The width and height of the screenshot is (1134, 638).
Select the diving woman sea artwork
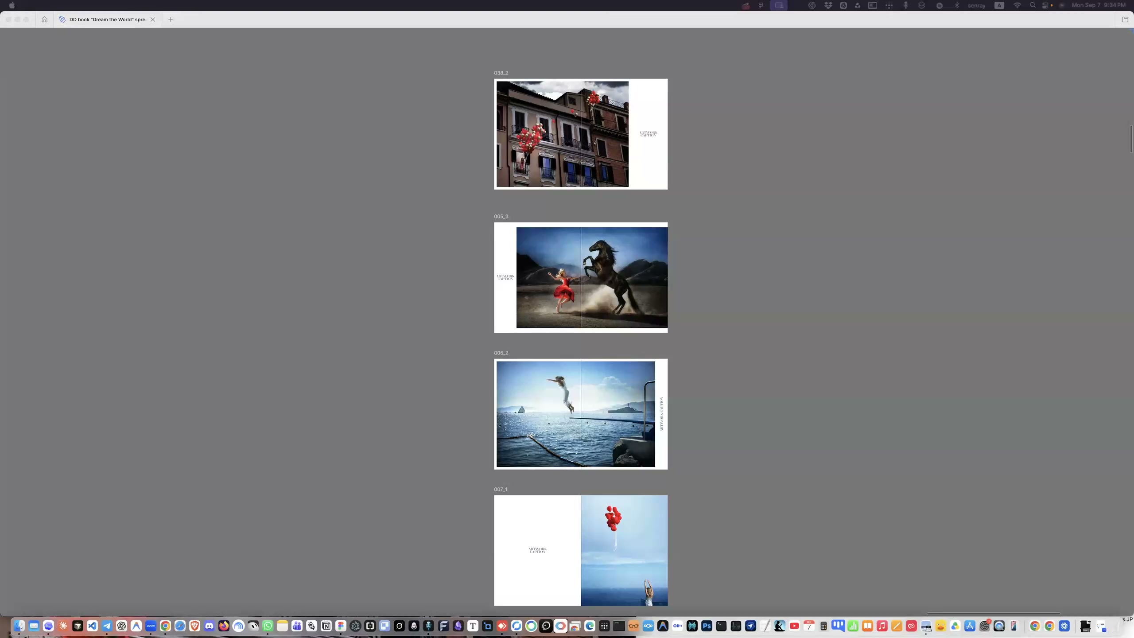[x=575, y=414]
